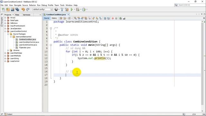Click the Build Project hammer icon
Image resolution: width=206 pixels, height=116 pixels.
coord(62,9)
